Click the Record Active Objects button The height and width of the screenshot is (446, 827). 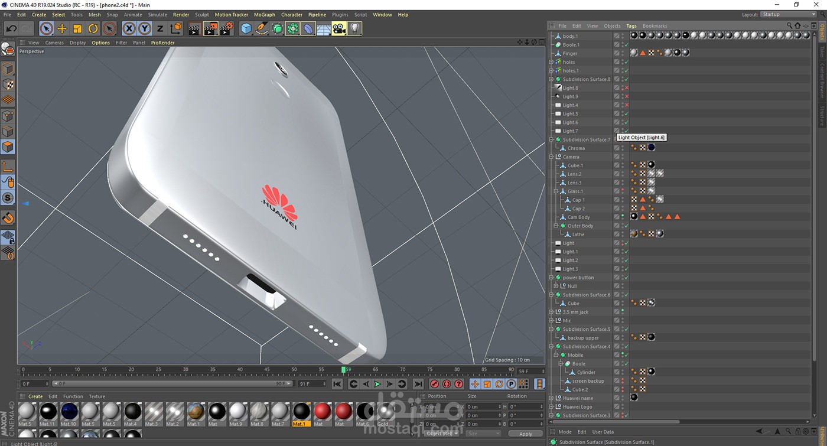tap(435, 384)
